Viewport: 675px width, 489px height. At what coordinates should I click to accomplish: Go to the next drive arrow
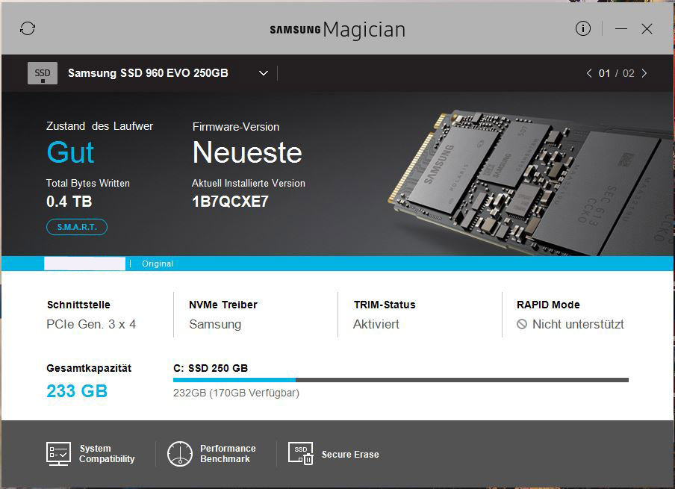(644, 73)
